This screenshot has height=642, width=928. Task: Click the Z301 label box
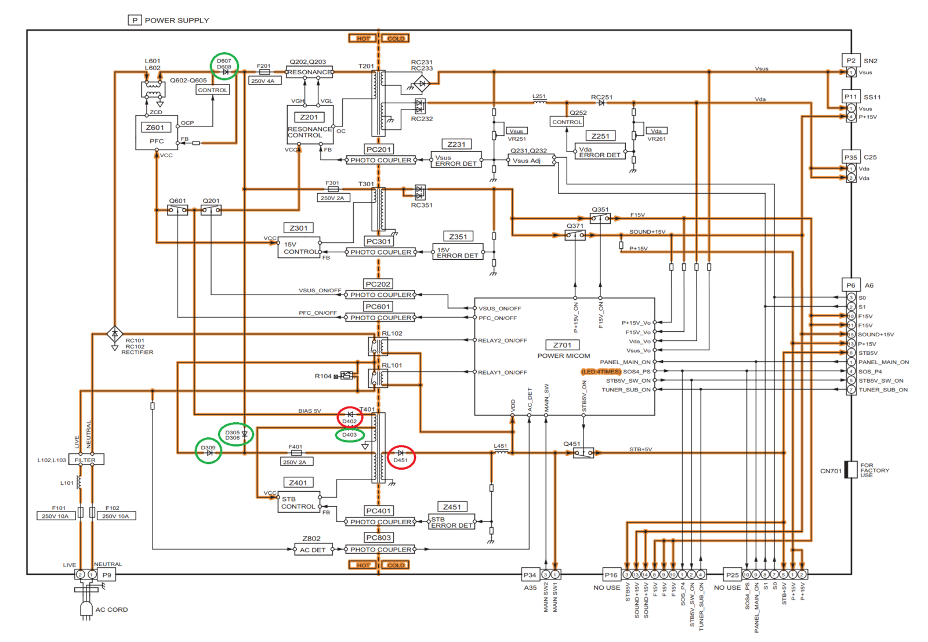(299, 228)
